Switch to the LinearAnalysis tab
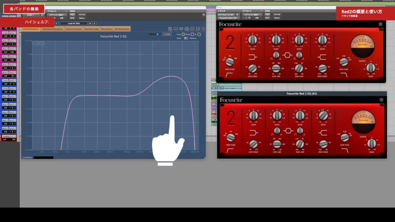 [x=30, y=29]
